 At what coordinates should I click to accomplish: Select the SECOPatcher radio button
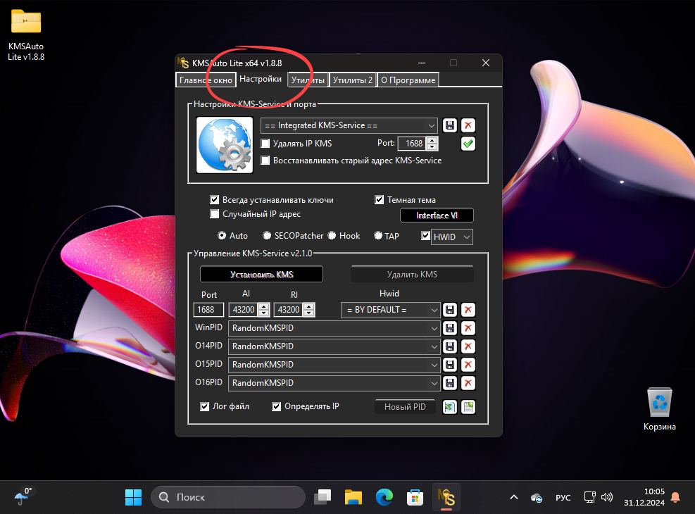[x=268, y=236]
